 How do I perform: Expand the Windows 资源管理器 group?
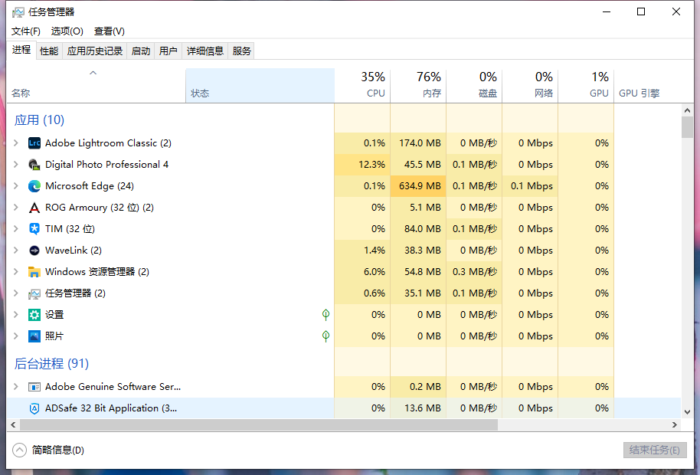(16, 271)
